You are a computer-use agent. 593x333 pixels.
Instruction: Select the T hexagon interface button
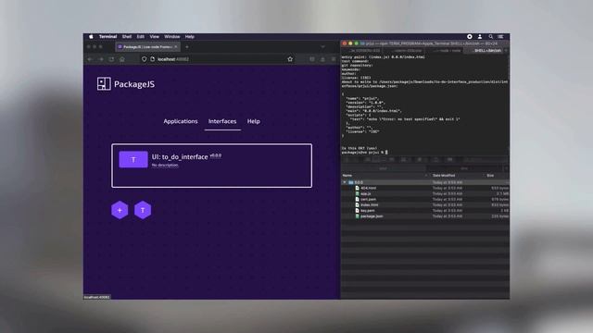[143, 210]
